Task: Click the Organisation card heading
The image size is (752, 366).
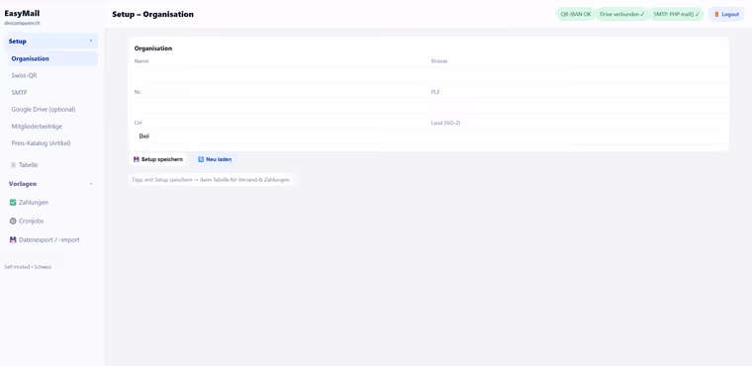Action: point(153,48)
